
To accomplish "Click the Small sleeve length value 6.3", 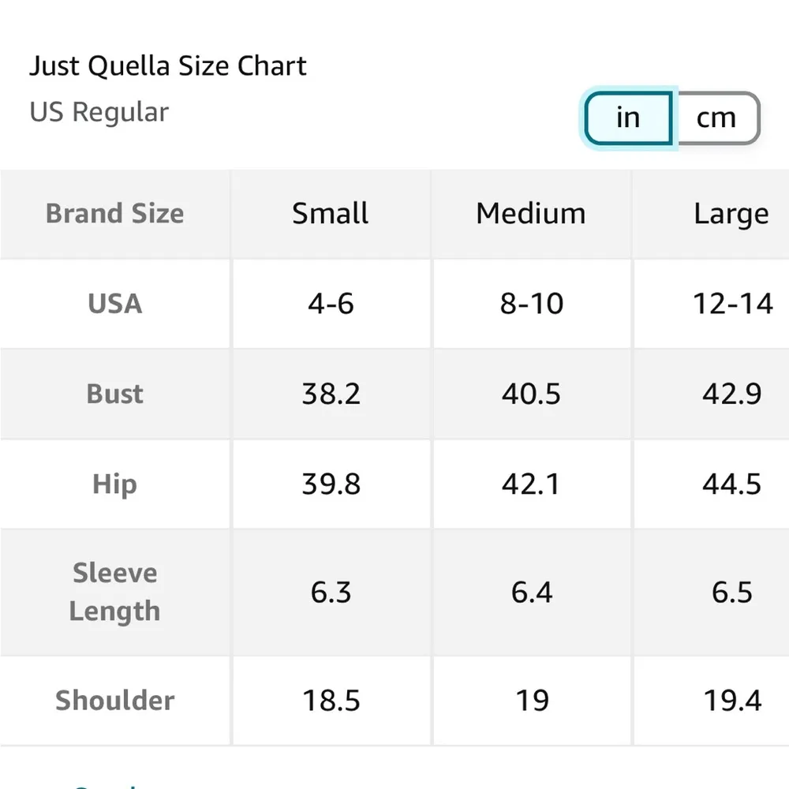I will click(x=331, y=592).
